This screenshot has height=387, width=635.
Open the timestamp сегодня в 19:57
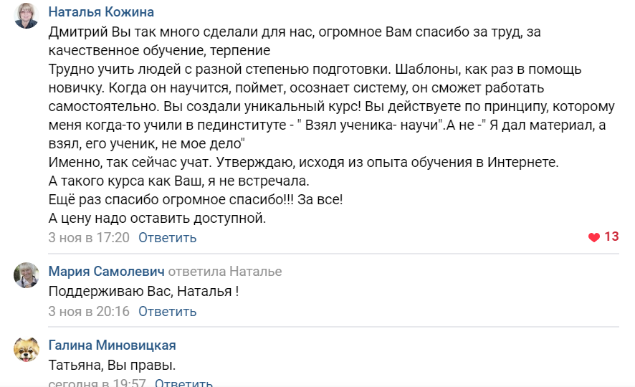(x=97, y=382)
